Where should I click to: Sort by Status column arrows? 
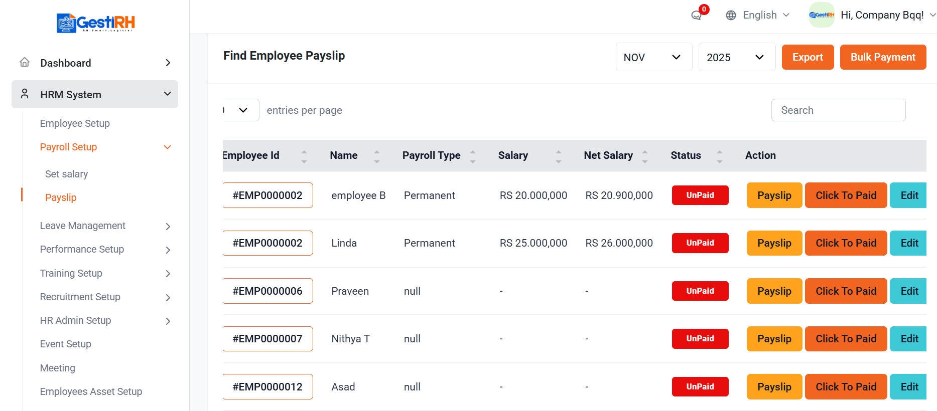pyautogui.click(x=719, y=156)
